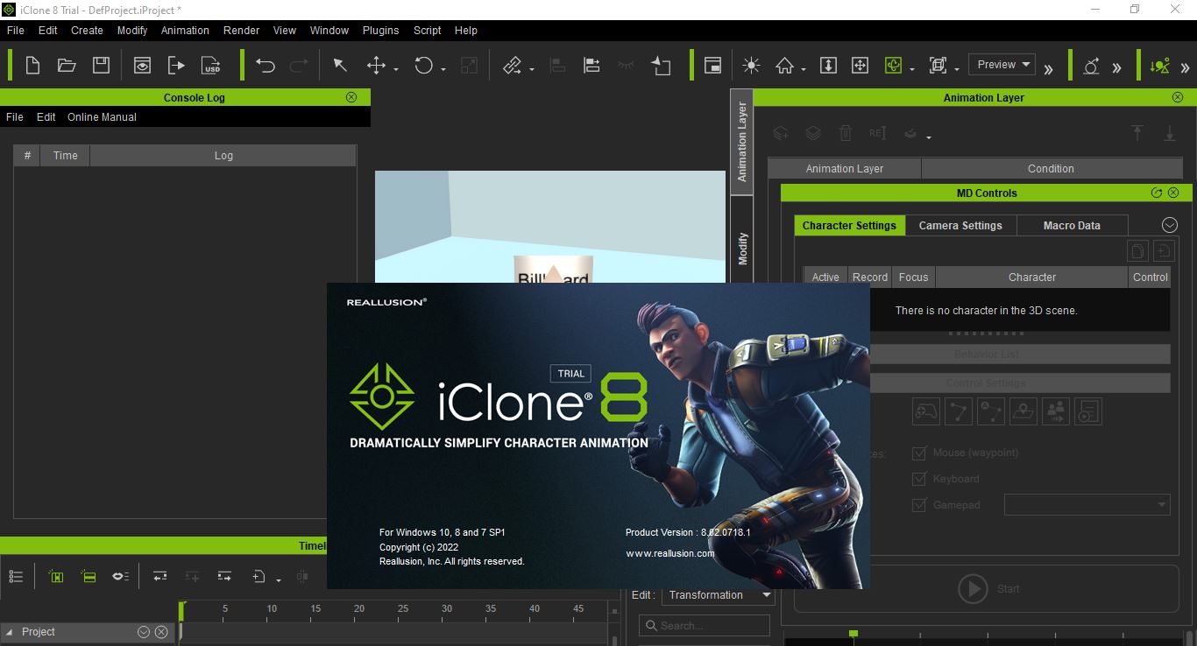Image resolution: width=1197 pixels, height=646 pixels.
Task: Switch to the Camera Settings tab
Action: coord(960,225)
